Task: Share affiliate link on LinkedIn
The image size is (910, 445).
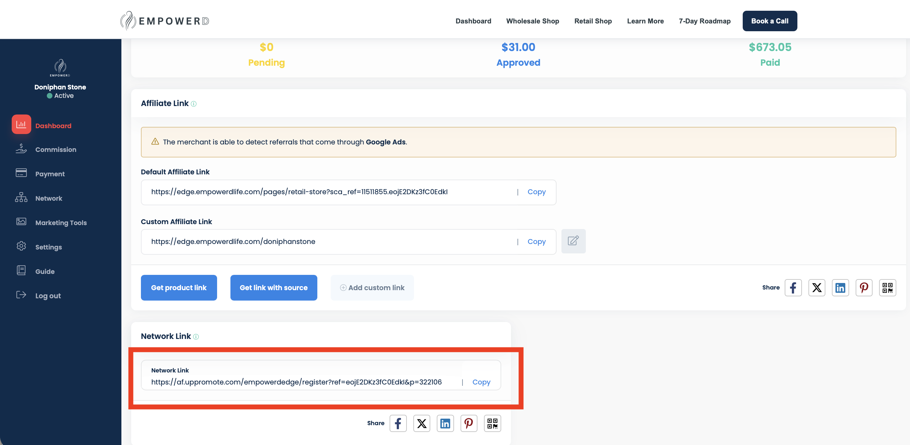Action: (x=840, y=288)
